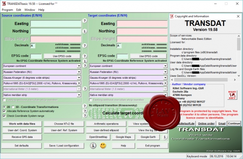Click help icon beside International Meter dropdown

(x=85, y=89)
